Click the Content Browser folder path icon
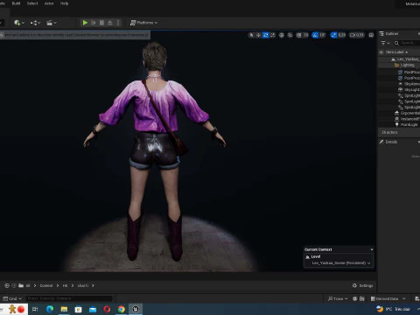Image resolution: width=420 pixels, height=315 pixels. (x=21, y=285)
